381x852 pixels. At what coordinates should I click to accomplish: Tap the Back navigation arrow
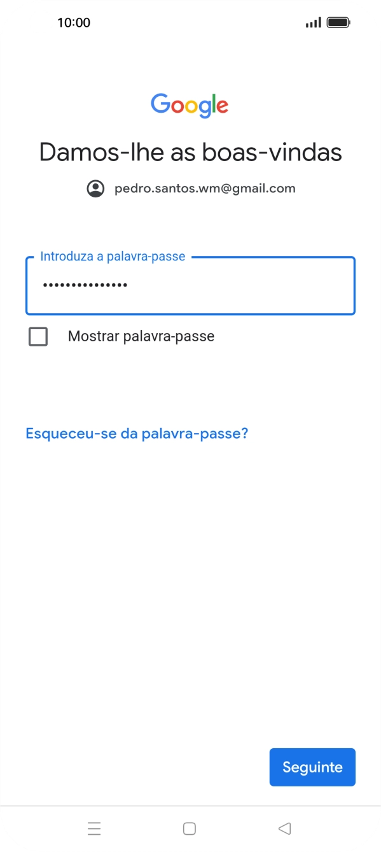tap(285, 827)
